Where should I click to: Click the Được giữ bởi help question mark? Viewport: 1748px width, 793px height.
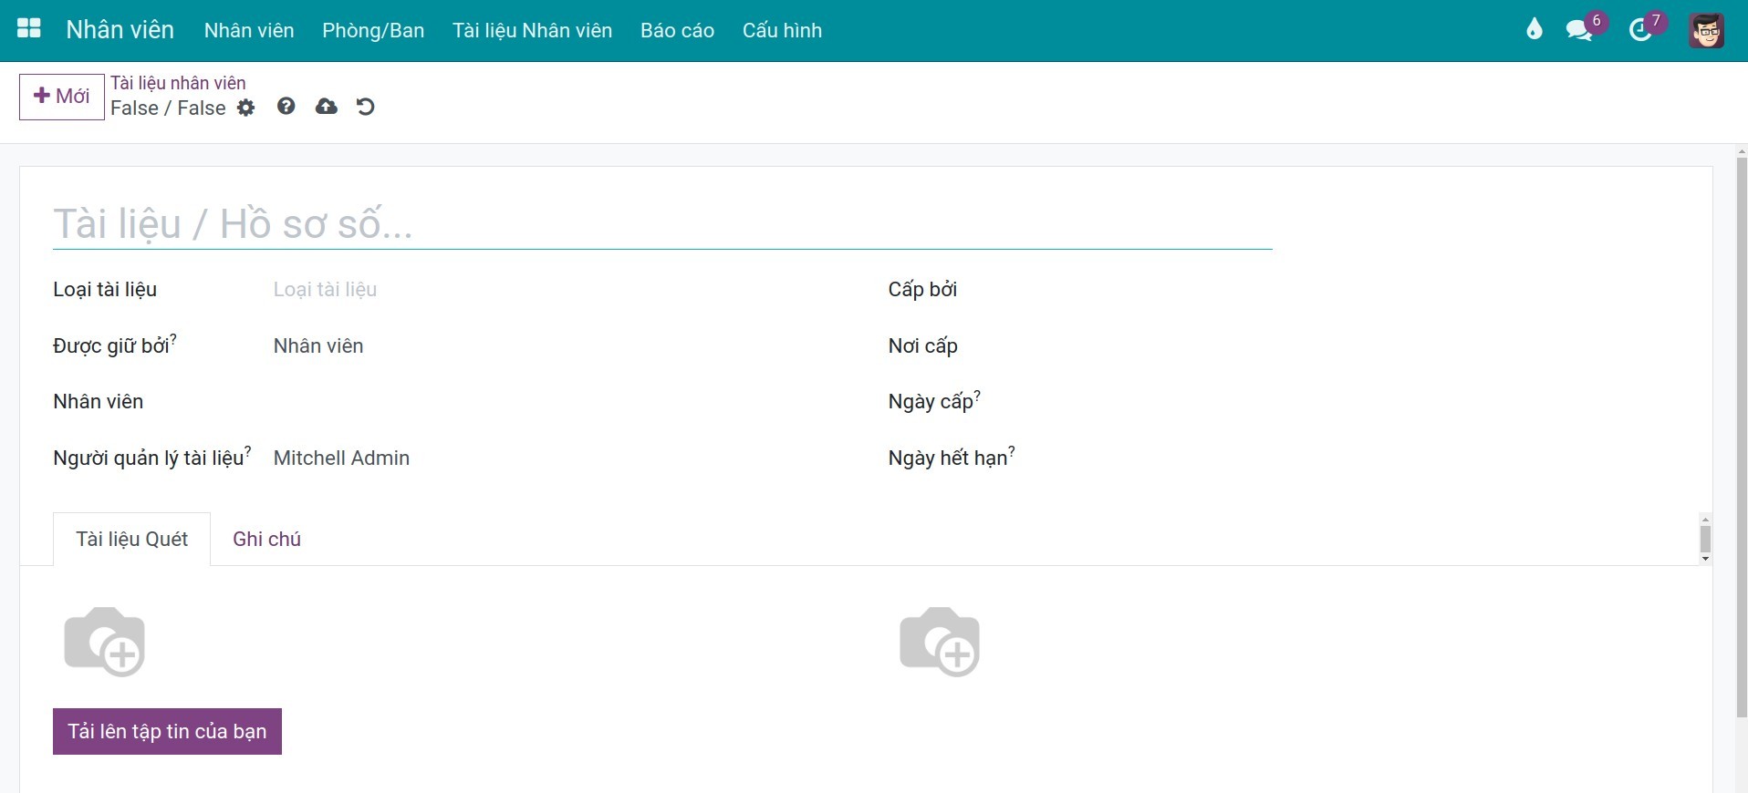coord(173,338)
